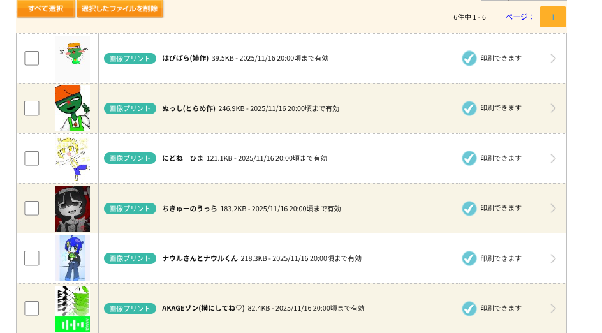
Task: Click the printable checkmark icon for ナウルさんとナウルくん
Action: pyautogui.click(x=469, y=258)
